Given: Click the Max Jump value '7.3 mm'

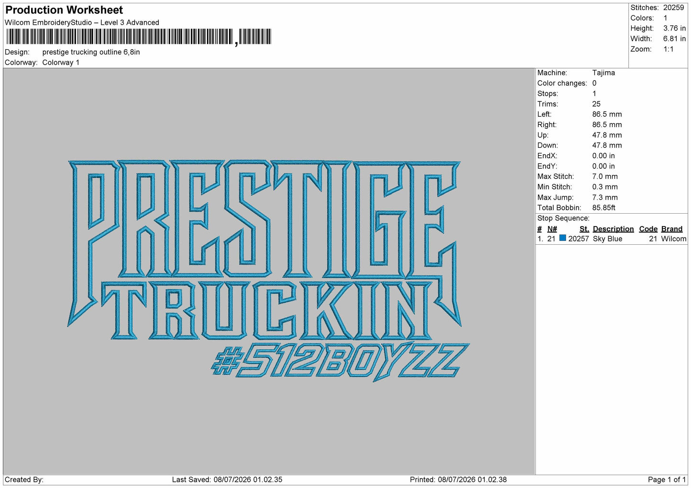Looking at the screenshot, I should (x=605, y=197).
